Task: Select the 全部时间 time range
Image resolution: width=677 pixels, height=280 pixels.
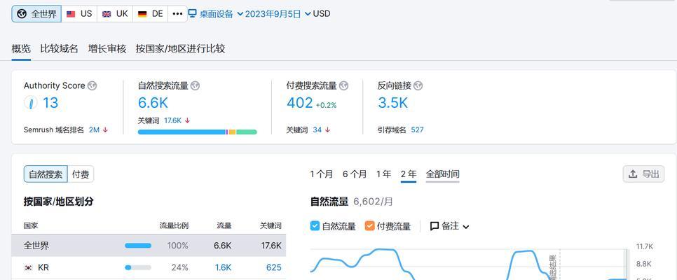Action: [442, 174]
